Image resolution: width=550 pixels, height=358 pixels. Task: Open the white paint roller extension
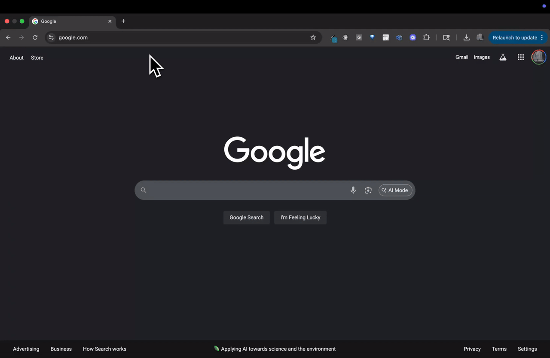click(x=386, y=37)
